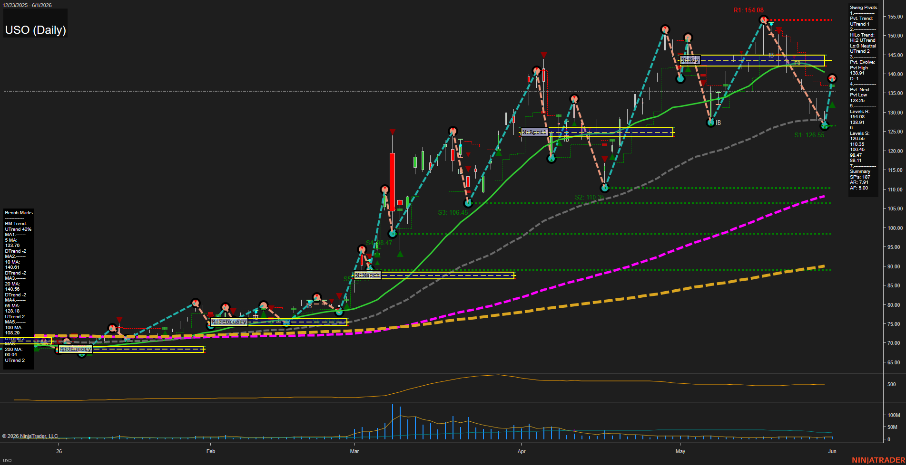Click the 155.00 price axis label

click(x=895, y=17)
